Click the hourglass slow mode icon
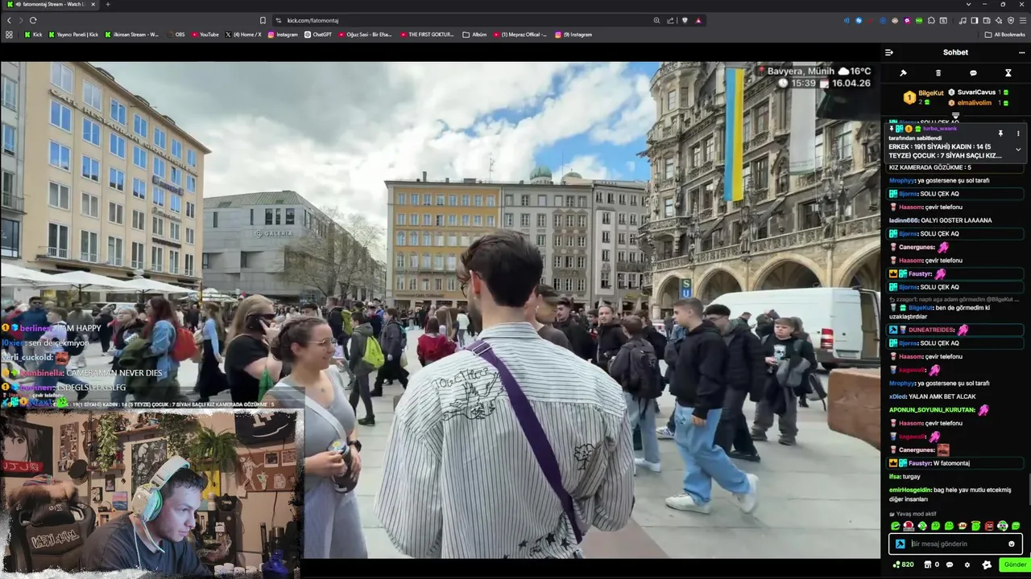The width and height of the screenshot is (1031, 579). [x=1008, y=73]
